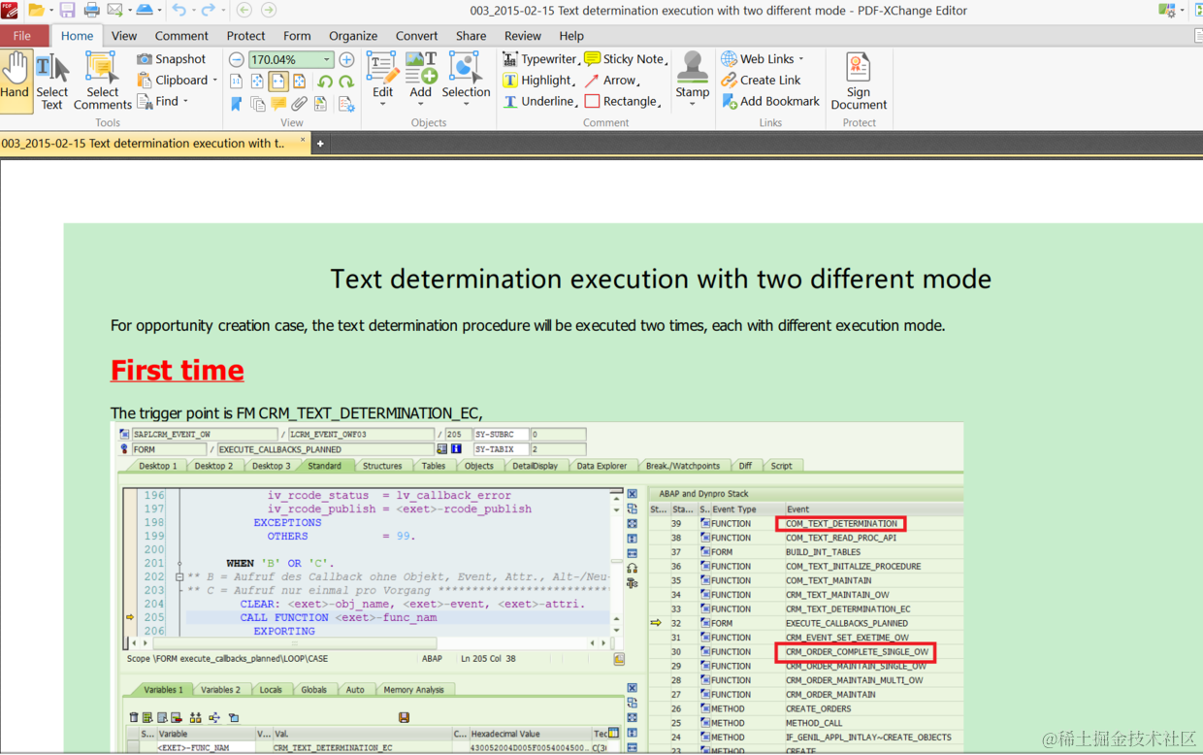Choose the Select Comments tool

[x=102, y=82]
